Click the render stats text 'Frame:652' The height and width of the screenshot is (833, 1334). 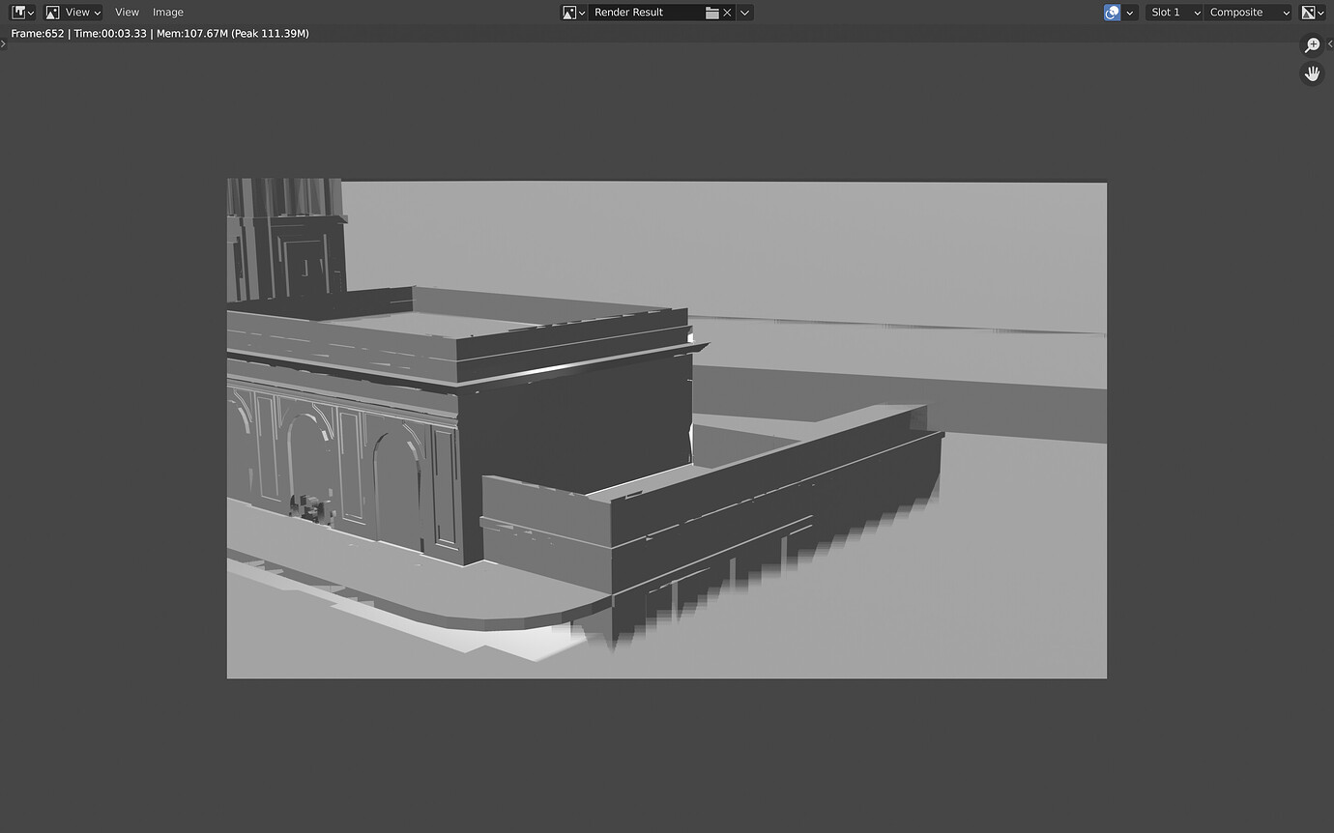(38, 34)
